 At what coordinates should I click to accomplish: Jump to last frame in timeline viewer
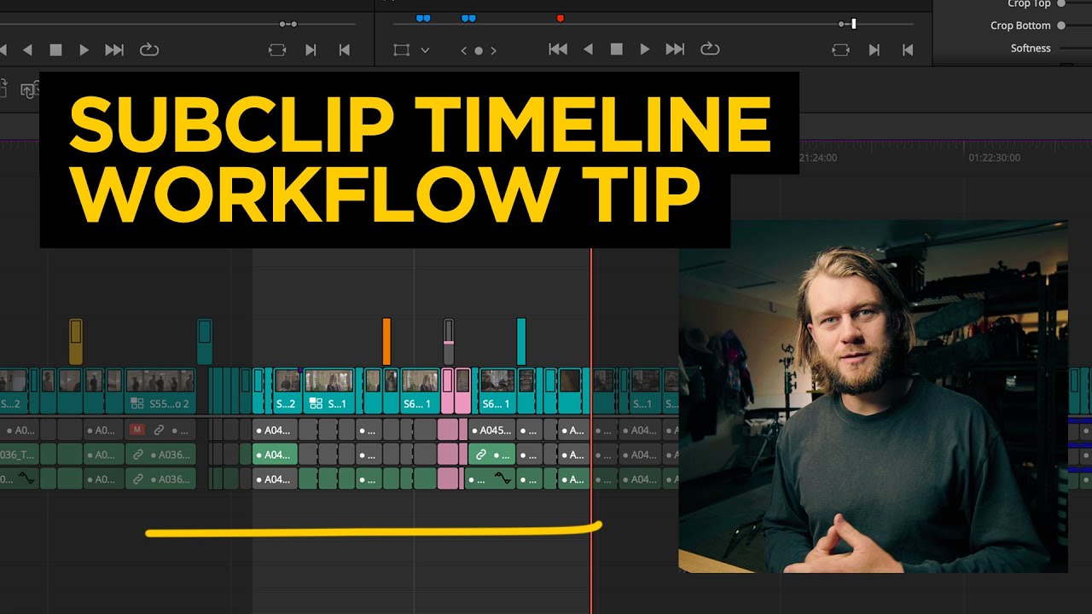pos(675,49)
